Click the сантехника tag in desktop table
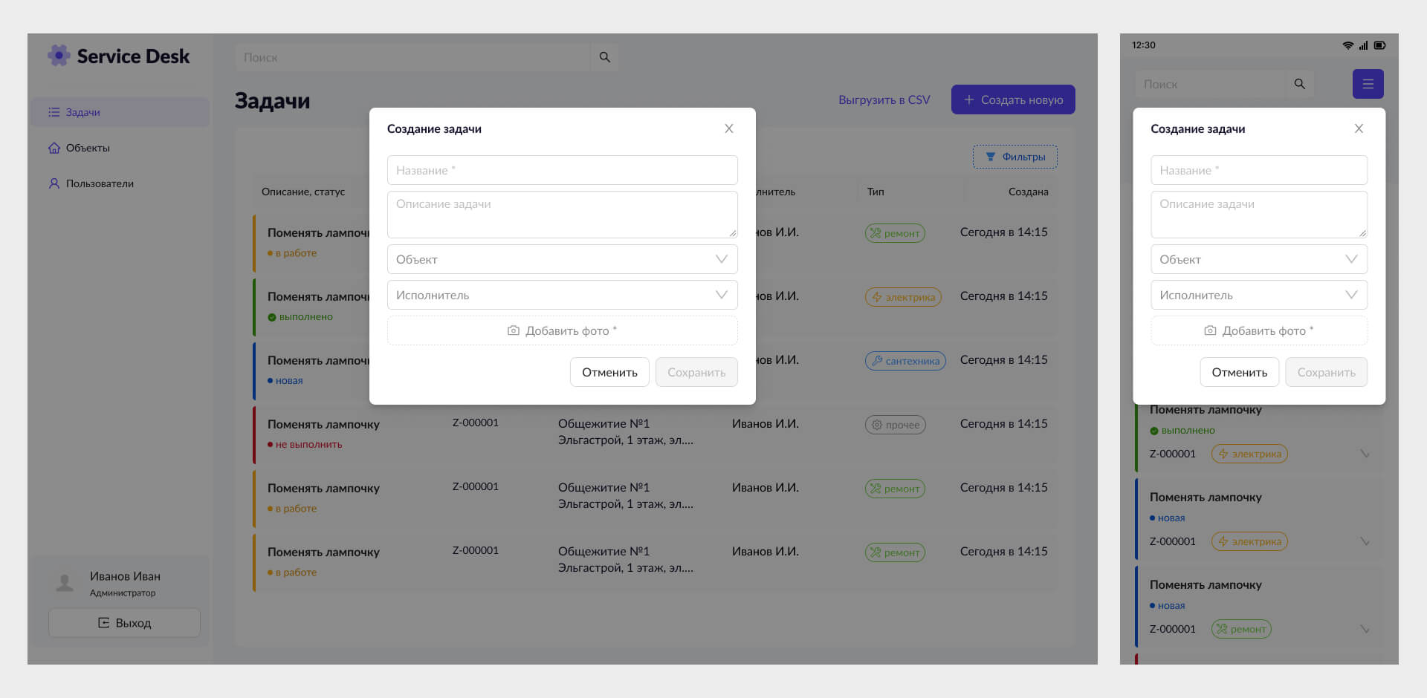The image size is (1427, 698). pyautogui.click(x=905, y=361)
